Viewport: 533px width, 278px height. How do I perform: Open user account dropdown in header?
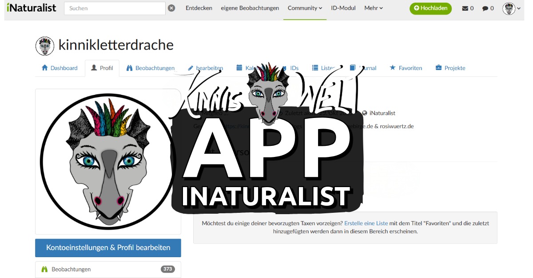pos(512,8)
